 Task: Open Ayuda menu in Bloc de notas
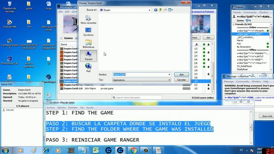[89, 107]
